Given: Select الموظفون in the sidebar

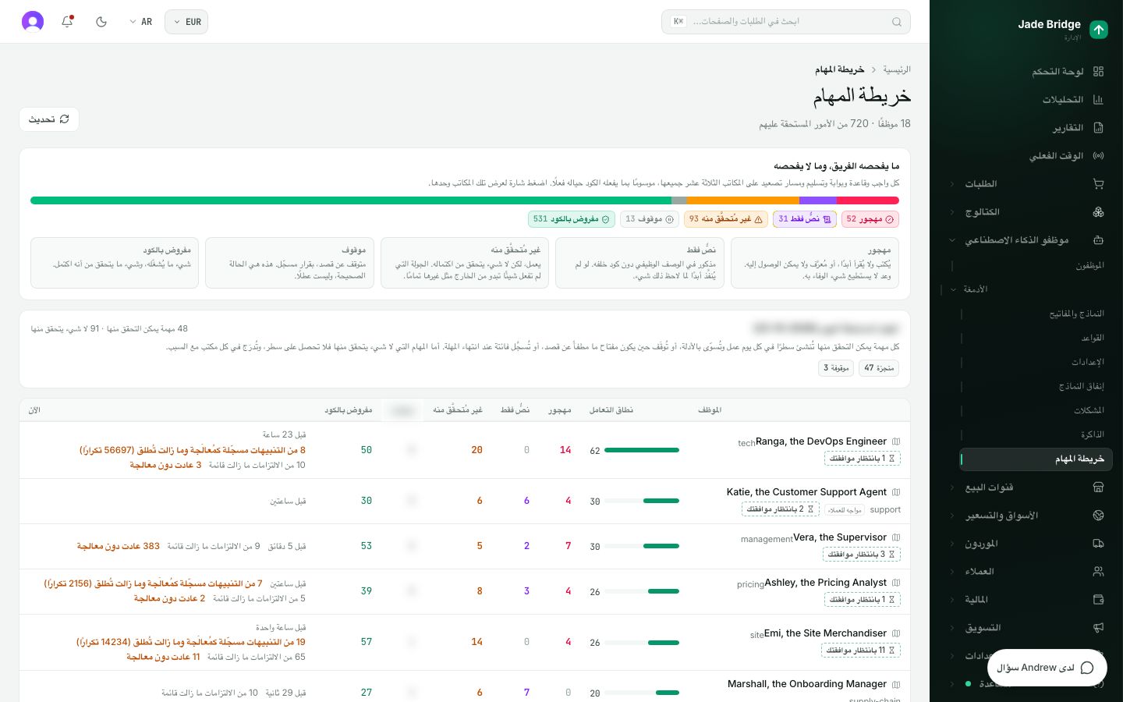Looking at the screenshot, I should point(1089,266).
